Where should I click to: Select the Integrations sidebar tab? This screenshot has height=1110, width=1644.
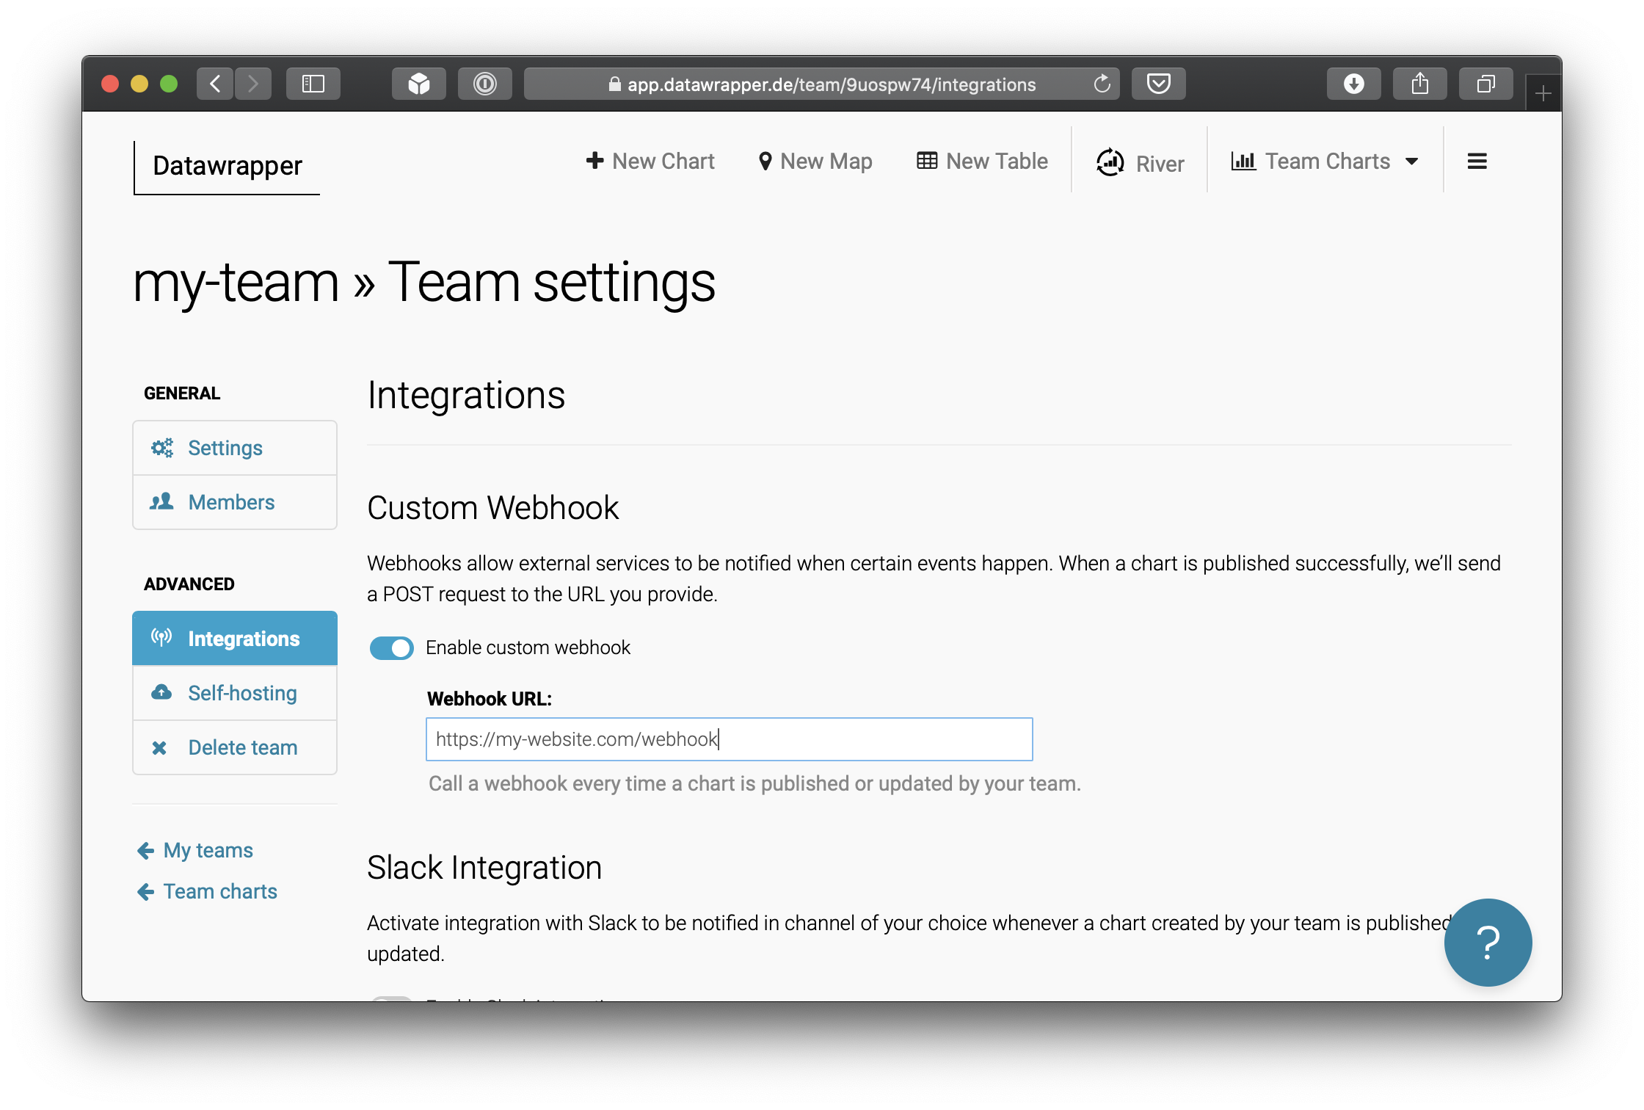[235, 638]
